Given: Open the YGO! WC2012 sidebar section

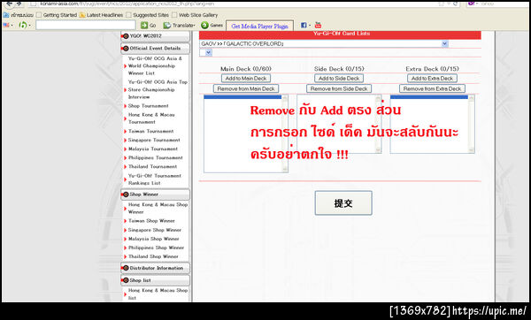Looking at the screenshot, I should (155, 36).
